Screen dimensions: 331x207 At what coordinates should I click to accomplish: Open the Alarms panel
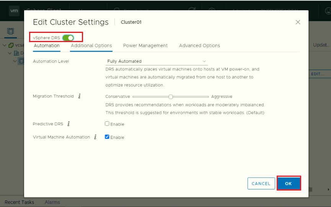(52, 202)
